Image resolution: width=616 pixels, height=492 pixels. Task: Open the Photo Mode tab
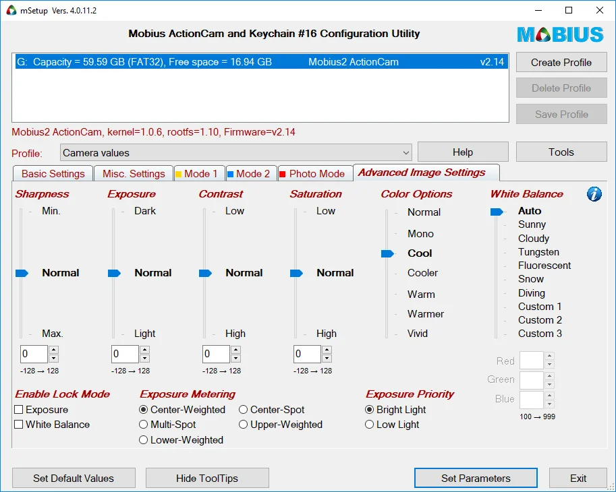tap(316, 173)
